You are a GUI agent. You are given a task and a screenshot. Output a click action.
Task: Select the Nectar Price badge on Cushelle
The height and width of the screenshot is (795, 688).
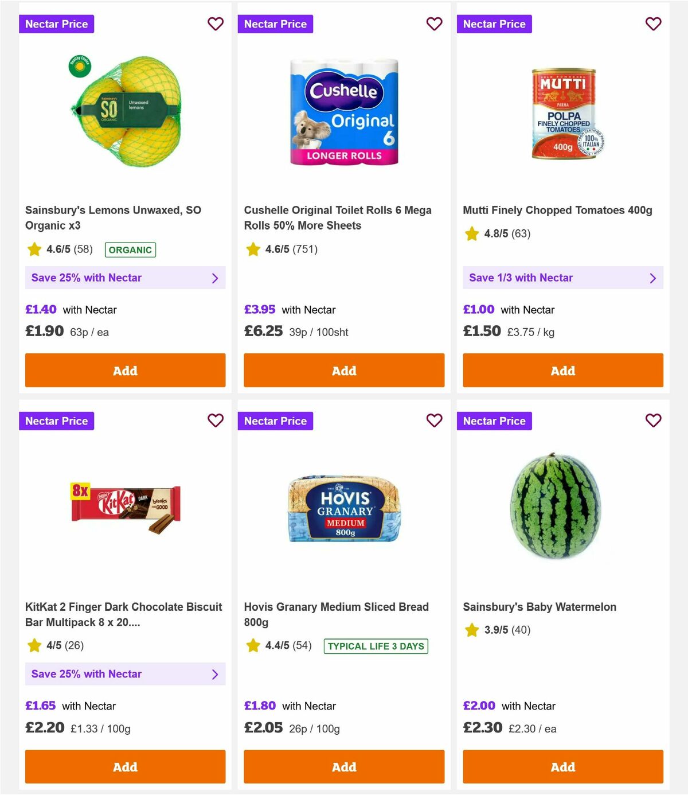point(275,24)
